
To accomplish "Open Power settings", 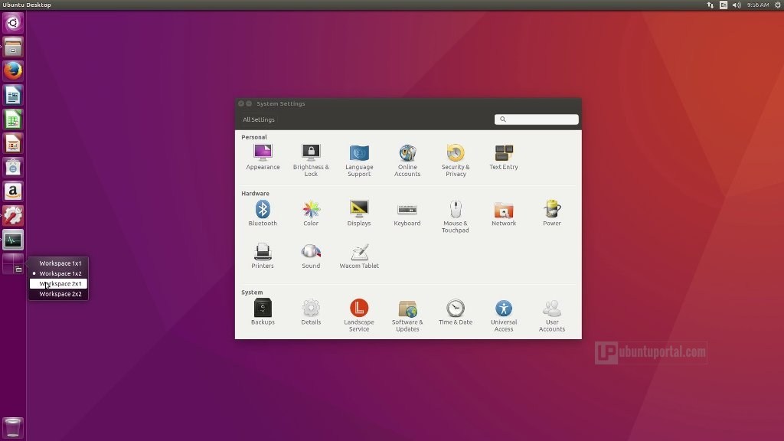I will coord(552,213).
